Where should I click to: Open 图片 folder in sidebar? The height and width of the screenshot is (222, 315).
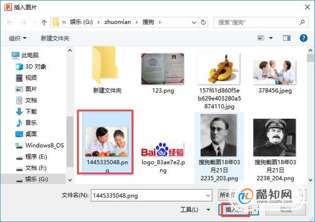tap(26, 89)
